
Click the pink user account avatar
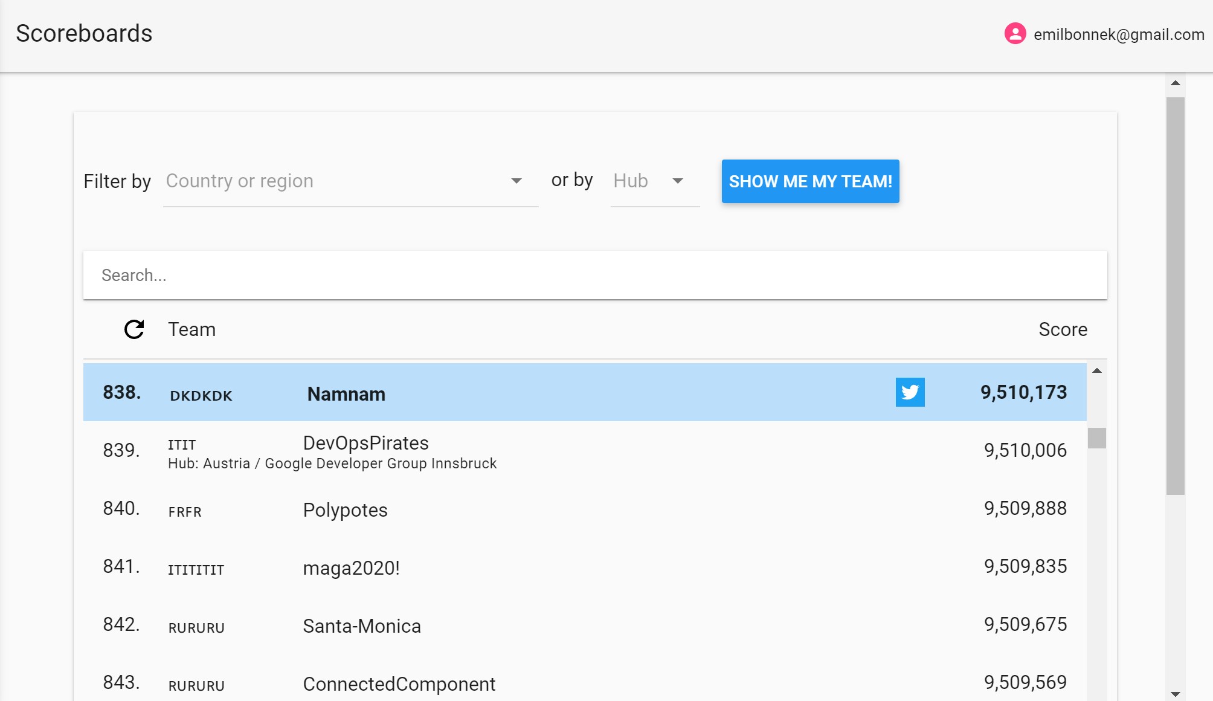coord(1015,34)
